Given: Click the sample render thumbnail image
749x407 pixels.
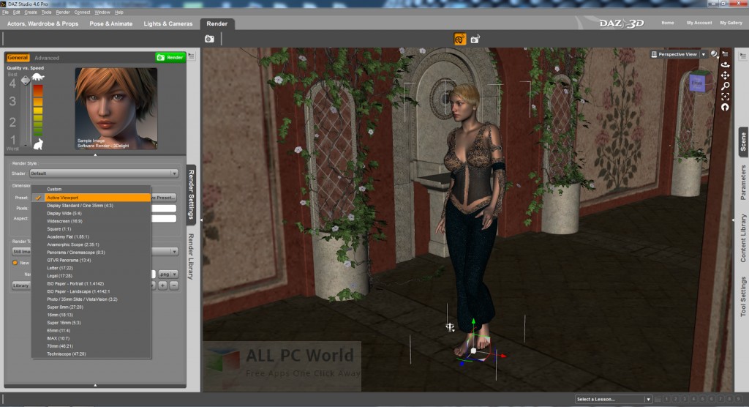Looking at the screenshot, I should coord(116,108).
